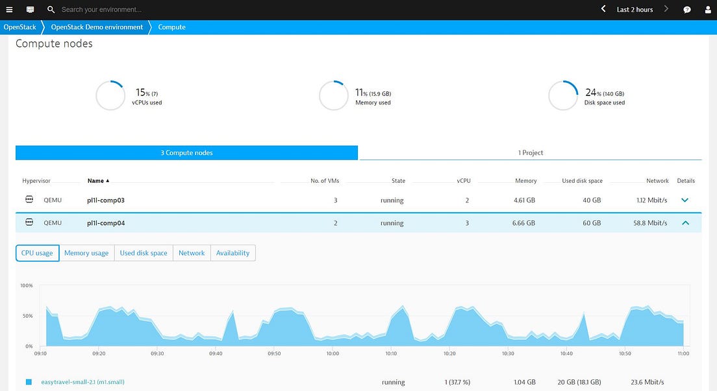Open the chat help icon
This screenshot has height=391, width=717.
click(x=687, y=10)
